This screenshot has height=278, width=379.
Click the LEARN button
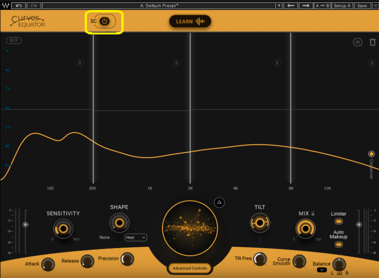click(190, 21)
